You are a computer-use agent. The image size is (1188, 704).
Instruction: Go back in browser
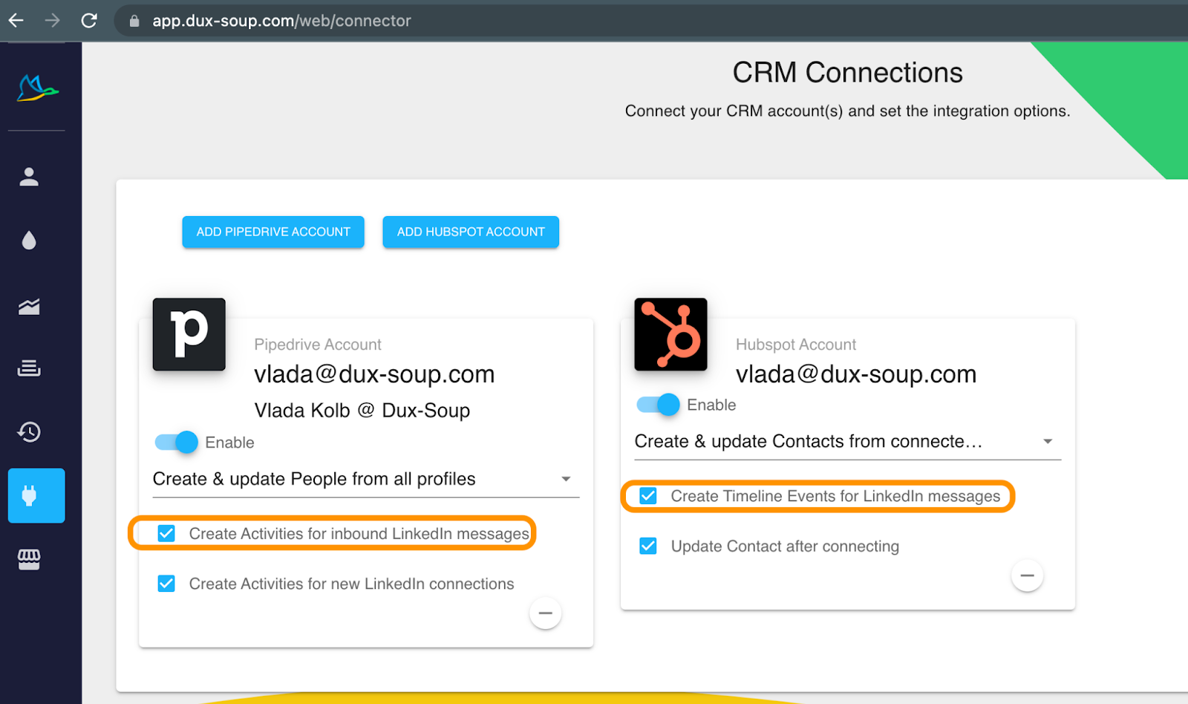click(x=16, y=21)
